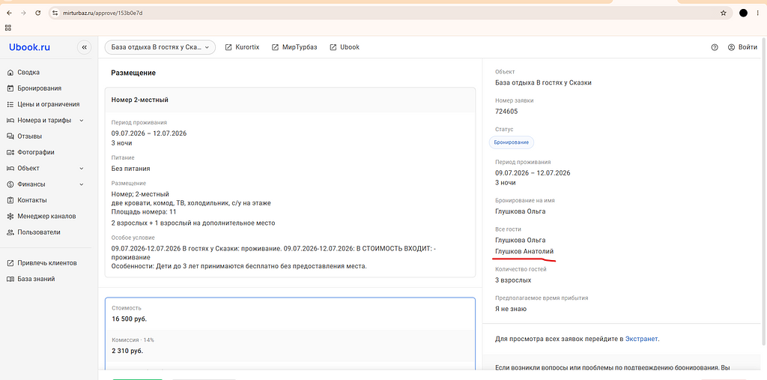Image resolution: width=767 pixels, height=380 pixels.
Task: Click the cost value 16 500 руб.
Action: click(129, 319)
